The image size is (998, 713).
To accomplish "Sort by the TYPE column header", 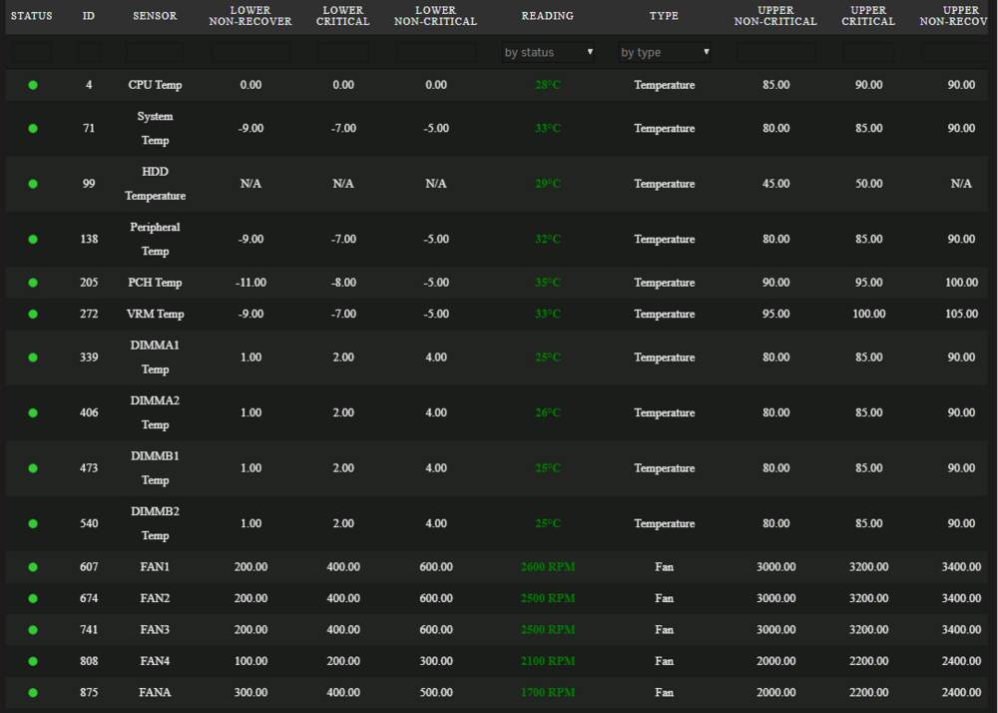I will 664,16.
